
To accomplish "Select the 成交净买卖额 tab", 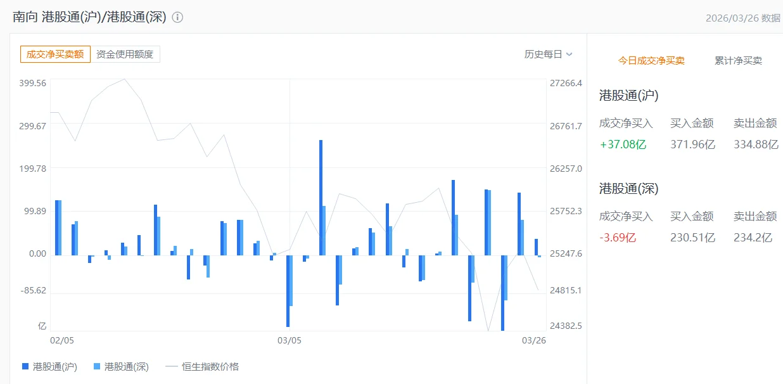I will tap(55, 54).
